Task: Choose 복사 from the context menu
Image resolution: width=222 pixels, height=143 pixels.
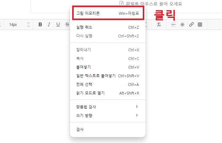Action: coord(108,58)
